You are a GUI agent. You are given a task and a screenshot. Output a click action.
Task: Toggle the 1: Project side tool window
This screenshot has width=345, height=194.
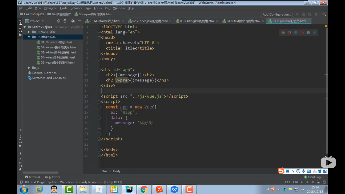(20, 28)
